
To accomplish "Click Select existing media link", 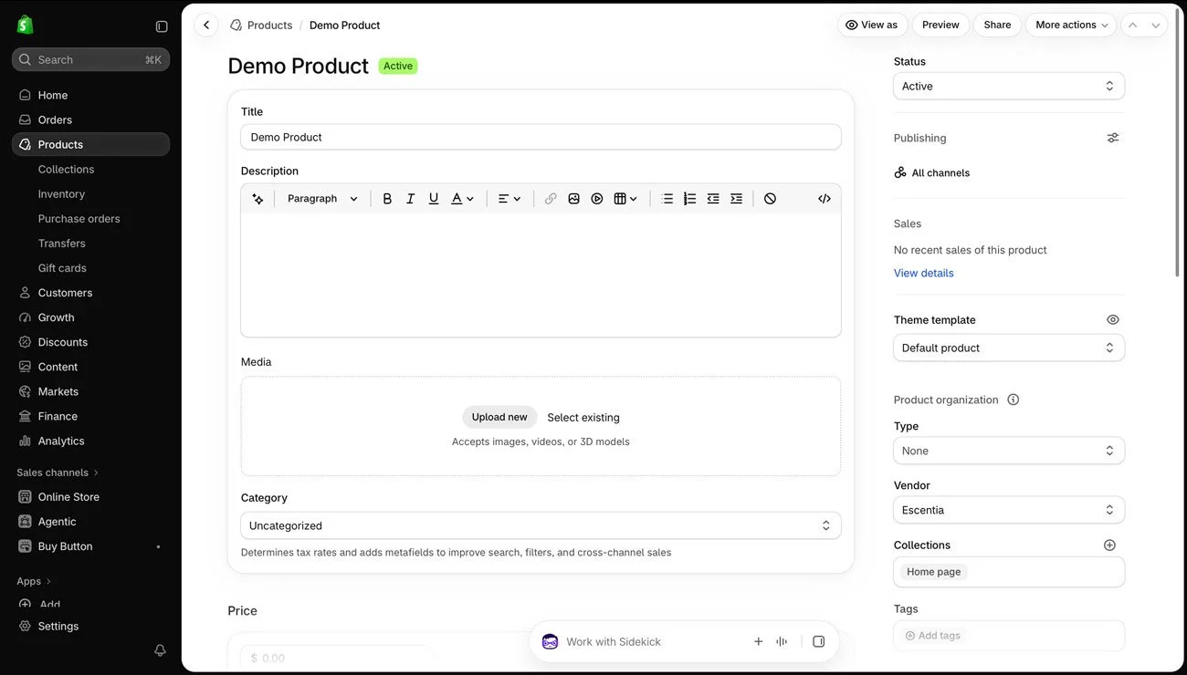I will (x=583, y=418).
